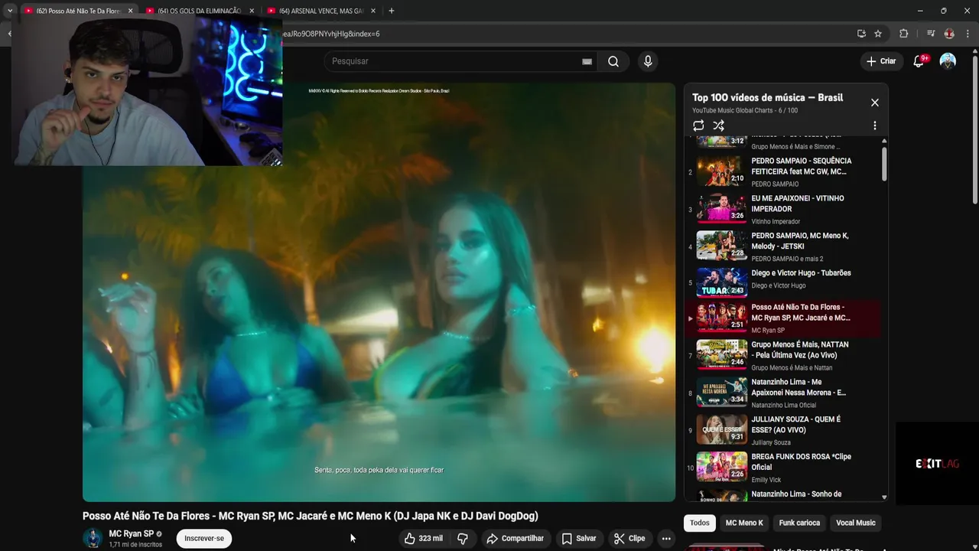Select the Todos chip
Viewport: 979px width, 551px height.
click(x=700, y=523)
